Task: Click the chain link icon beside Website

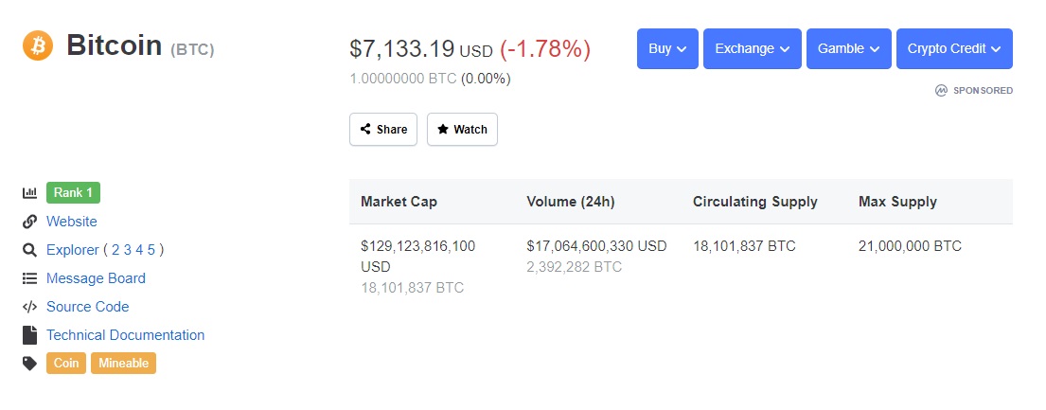Action: tap(29, 222)
